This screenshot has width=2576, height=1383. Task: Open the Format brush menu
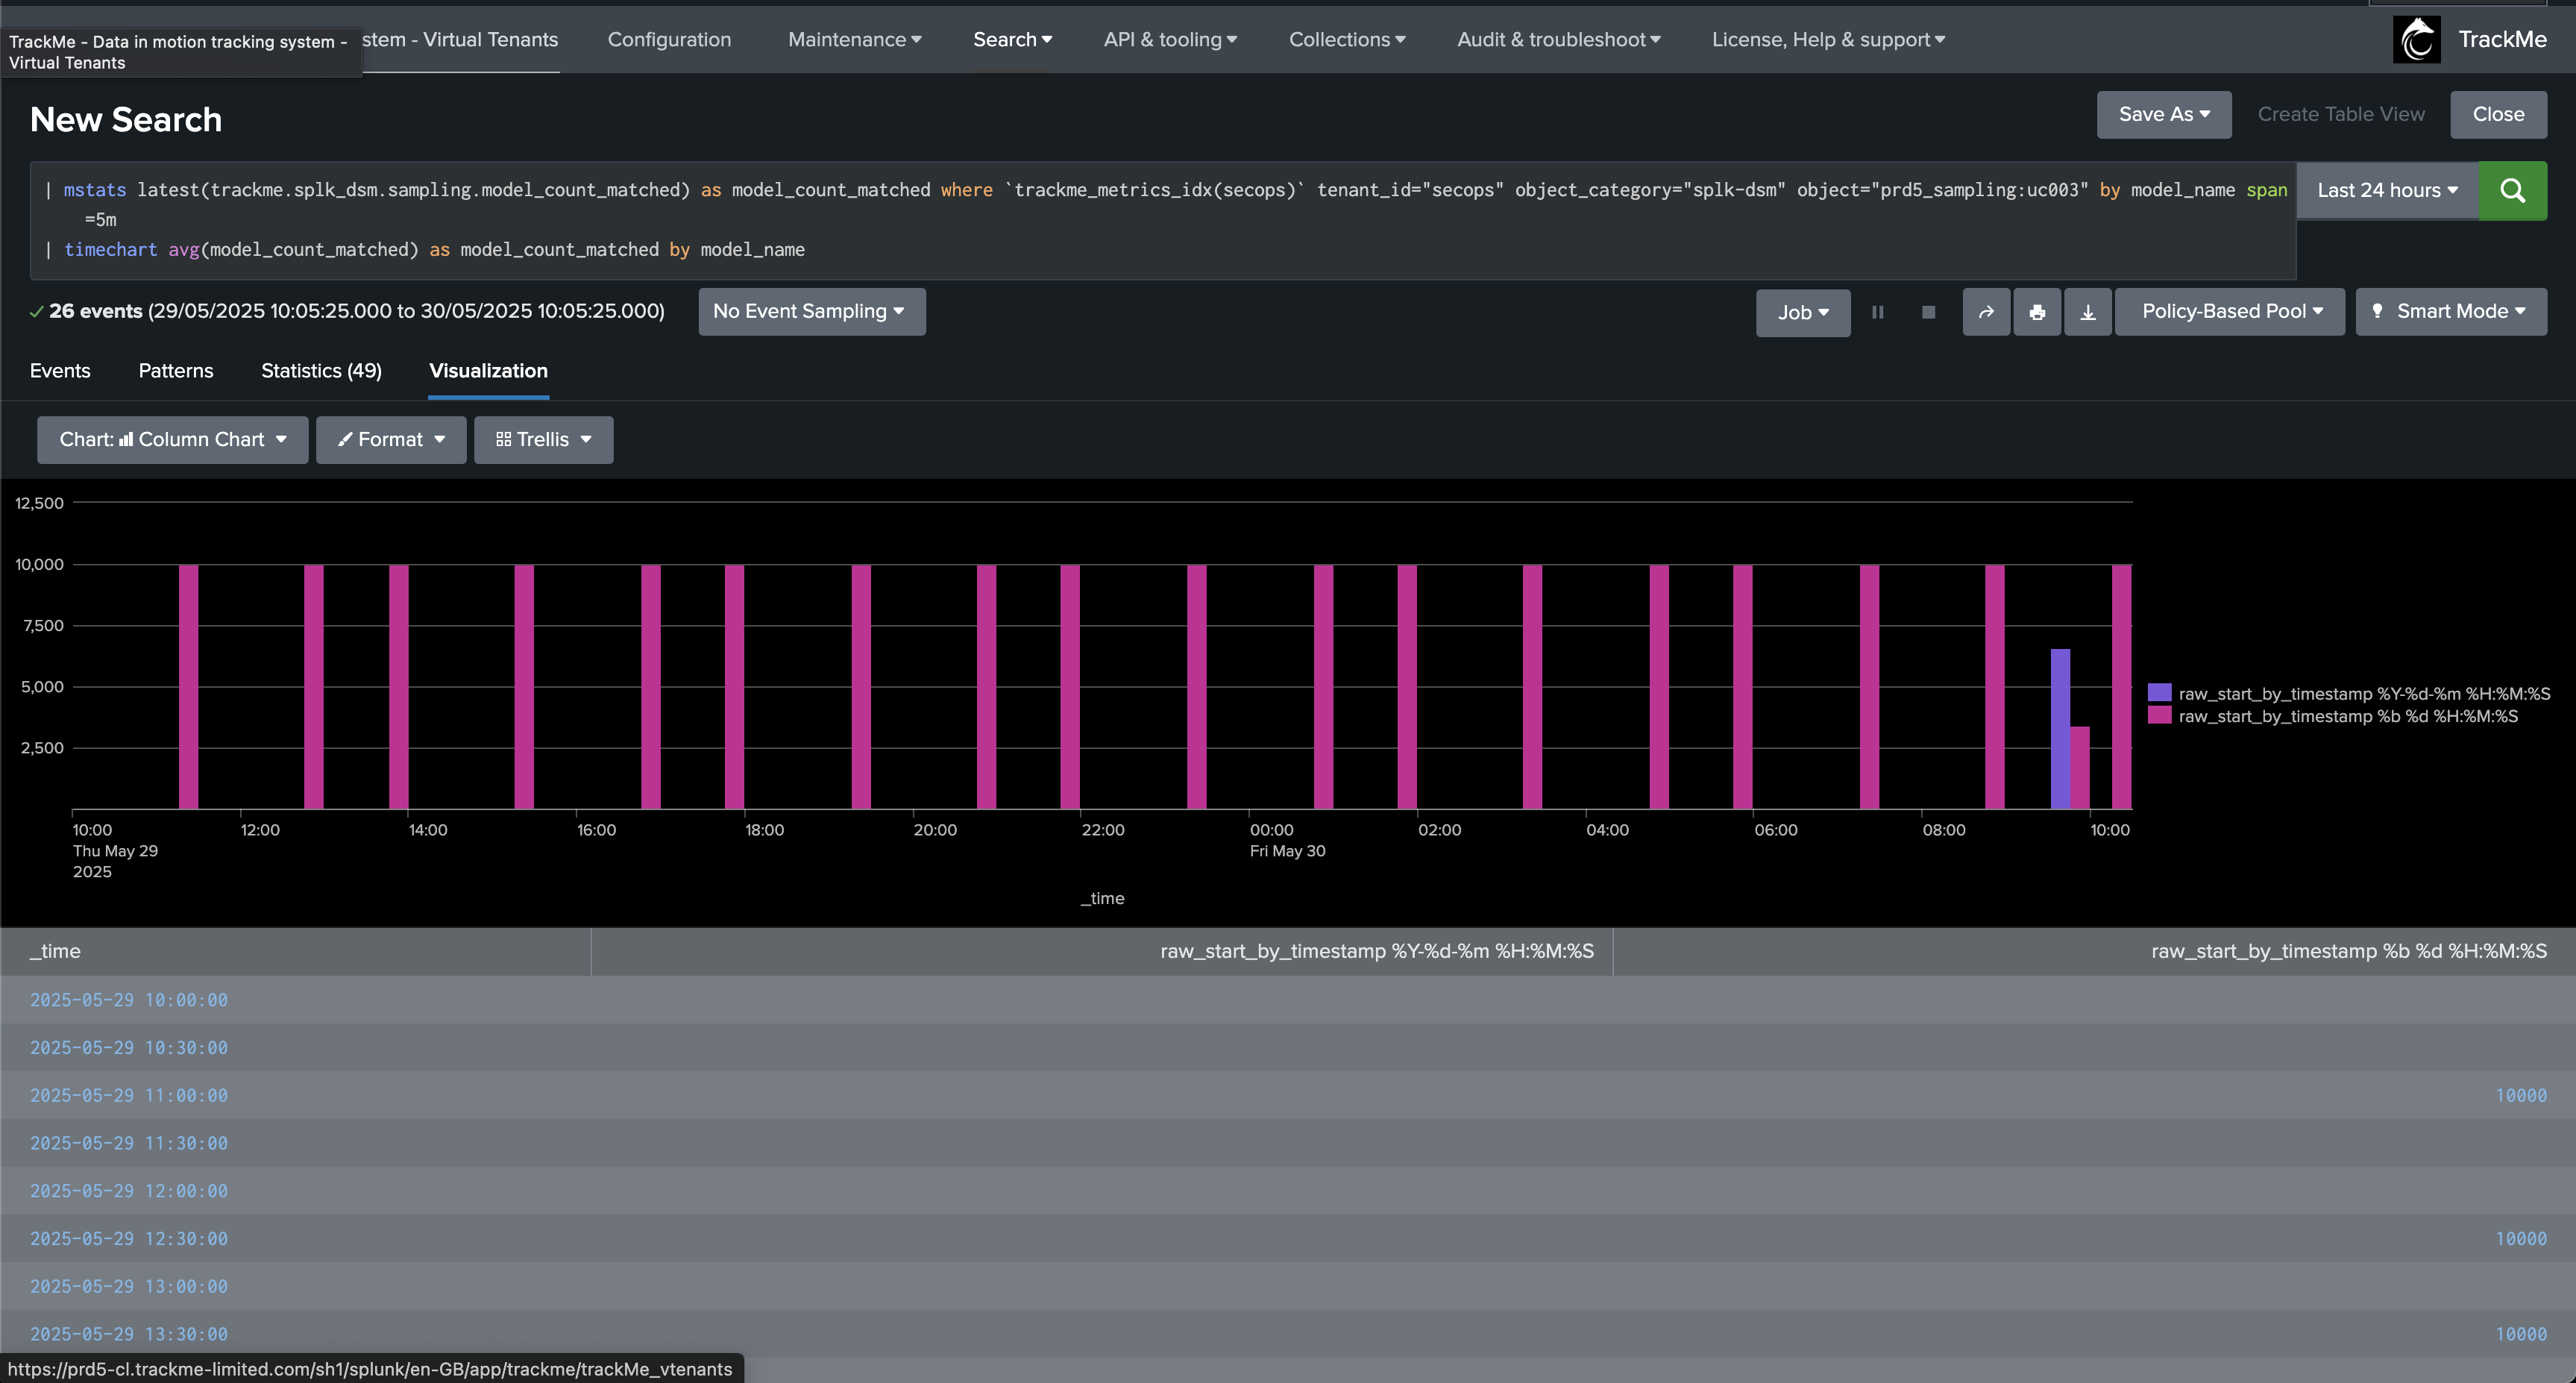click(x=391, y=440)
